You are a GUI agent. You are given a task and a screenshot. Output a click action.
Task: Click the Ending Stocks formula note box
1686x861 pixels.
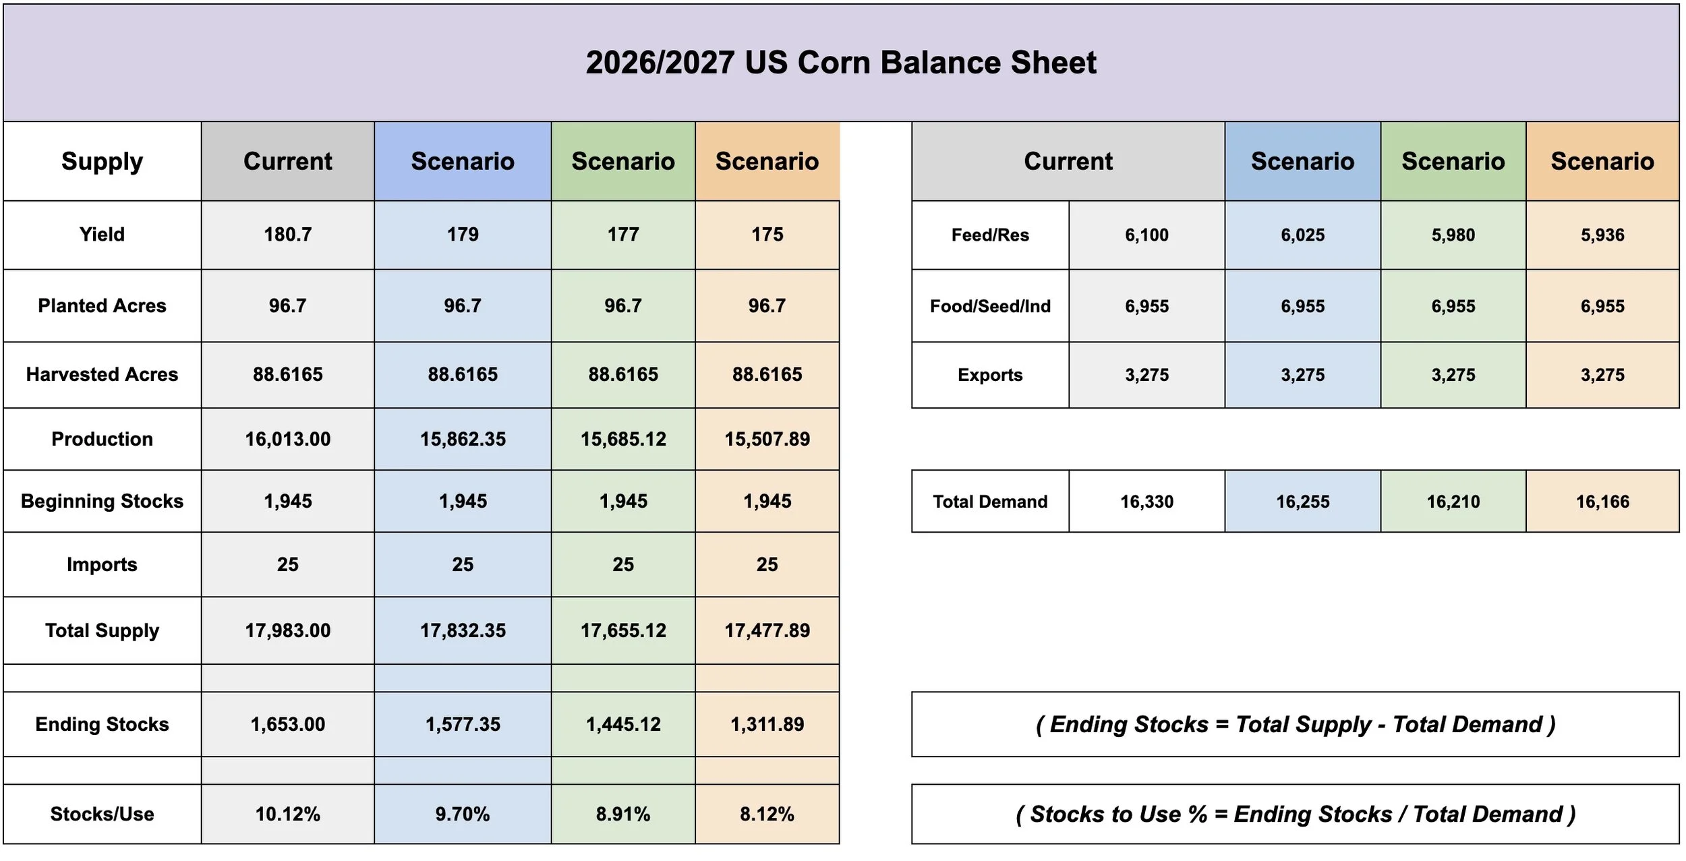coord(1295,725)
